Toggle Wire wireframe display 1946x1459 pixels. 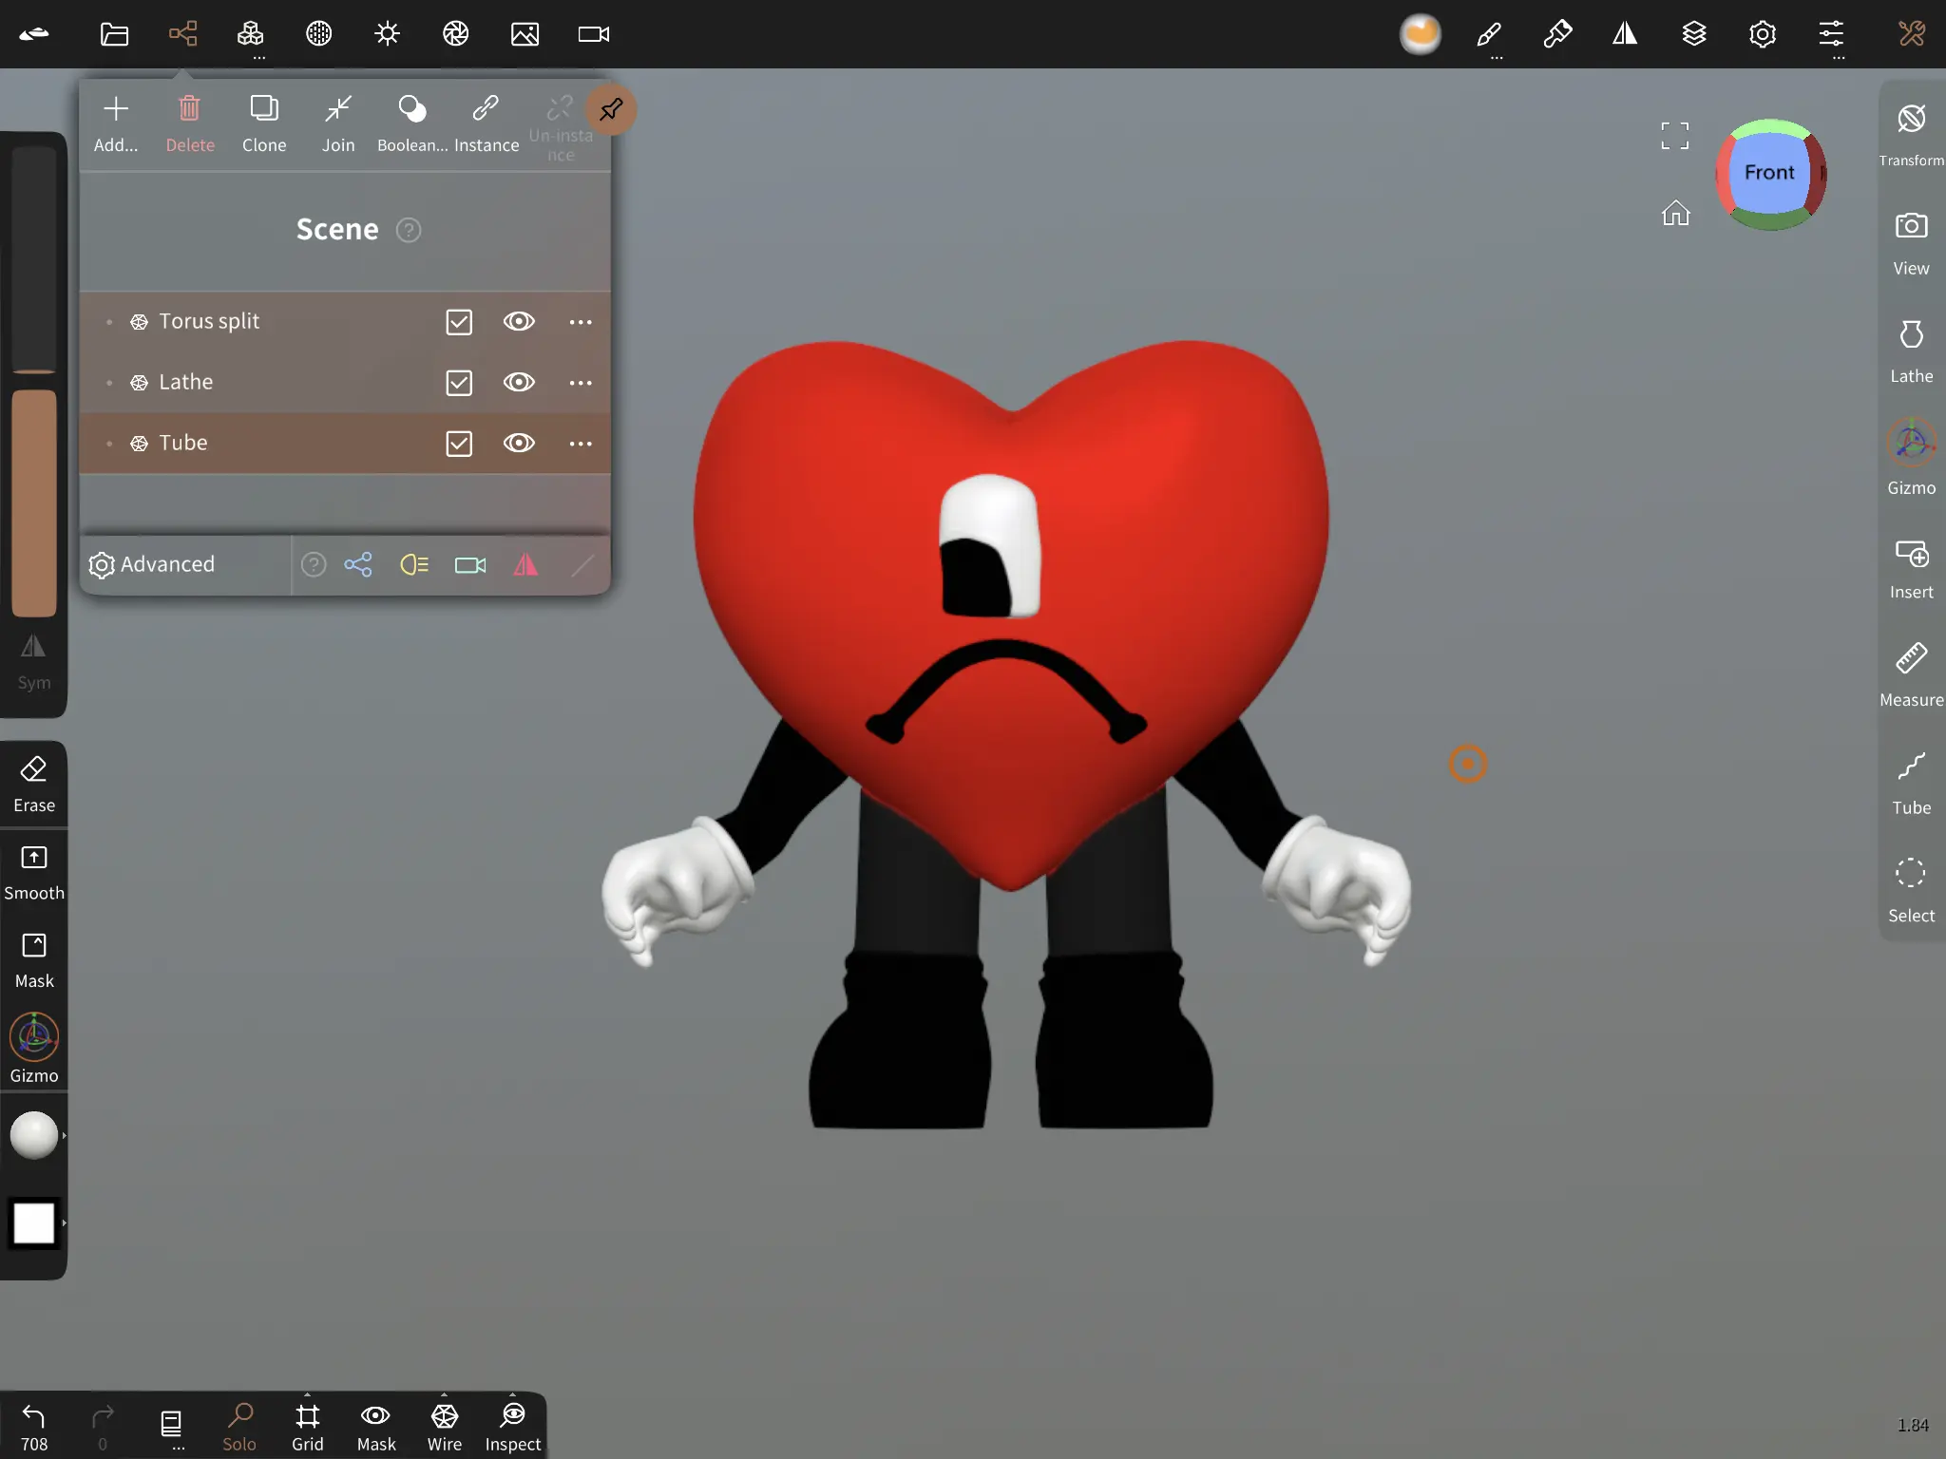(445, 1427)
